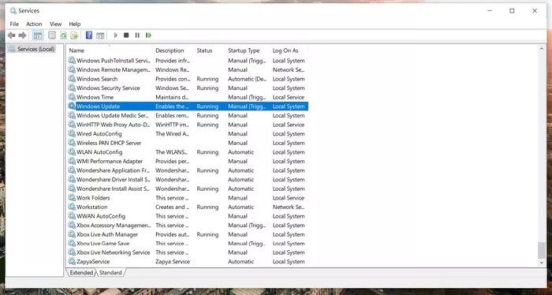
Task: Open the File menu
Action: [14, 24]
